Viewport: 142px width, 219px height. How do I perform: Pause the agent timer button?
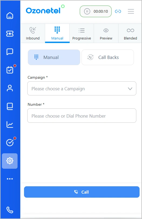click(x=87, y=11)
